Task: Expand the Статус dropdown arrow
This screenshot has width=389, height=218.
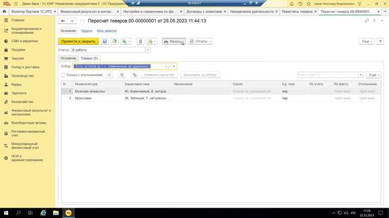Action: pyautogui.click(x=148, y=50)
